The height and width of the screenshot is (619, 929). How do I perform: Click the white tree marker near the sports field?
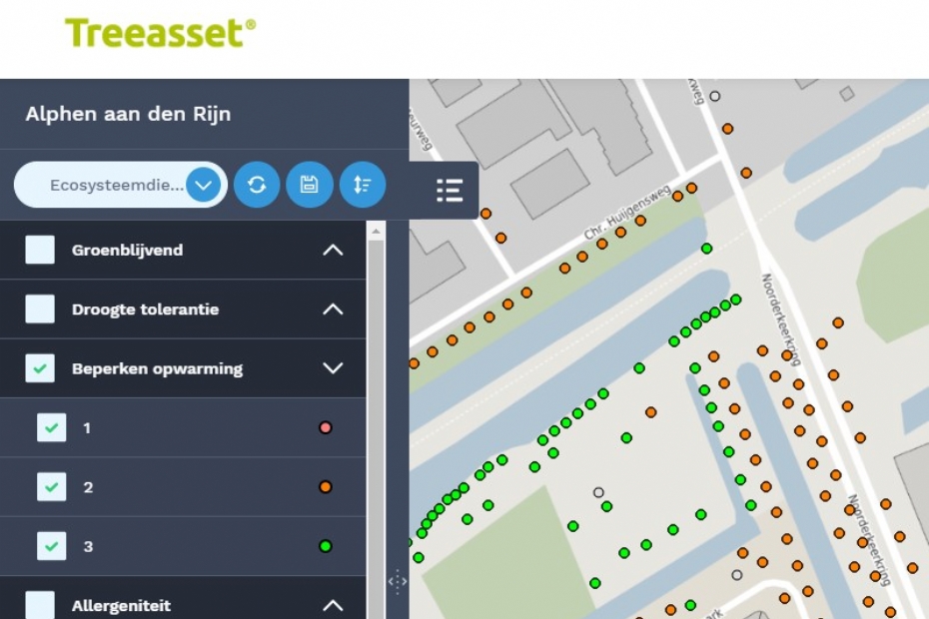point(598,492)
